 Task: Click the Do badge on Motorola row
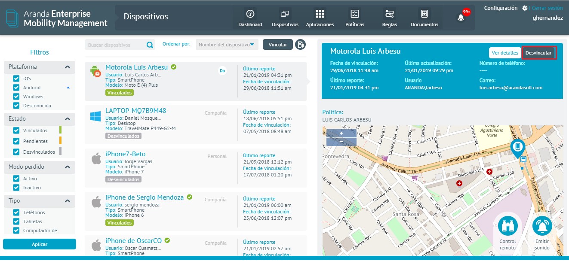click(222, 70)
